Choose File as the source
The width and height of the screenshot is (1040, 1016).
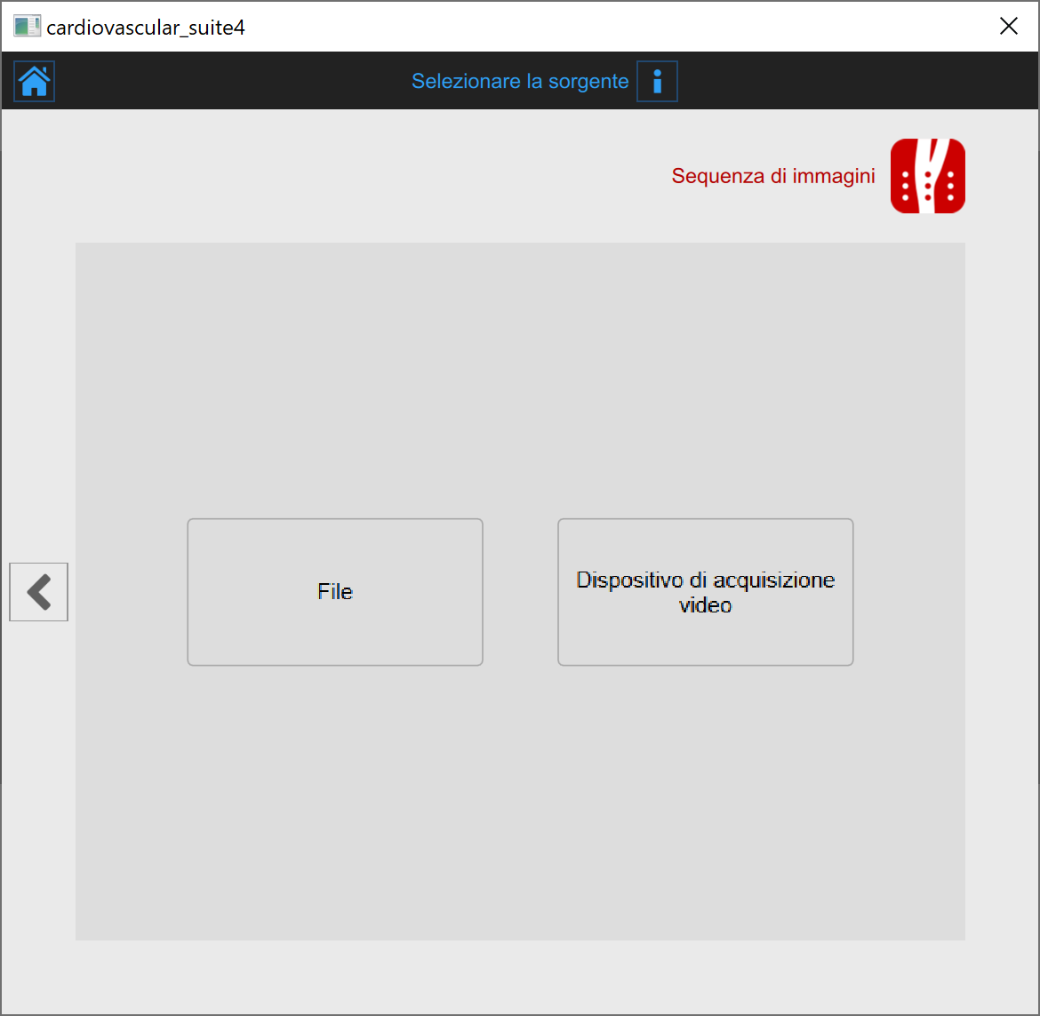point(335,592)
